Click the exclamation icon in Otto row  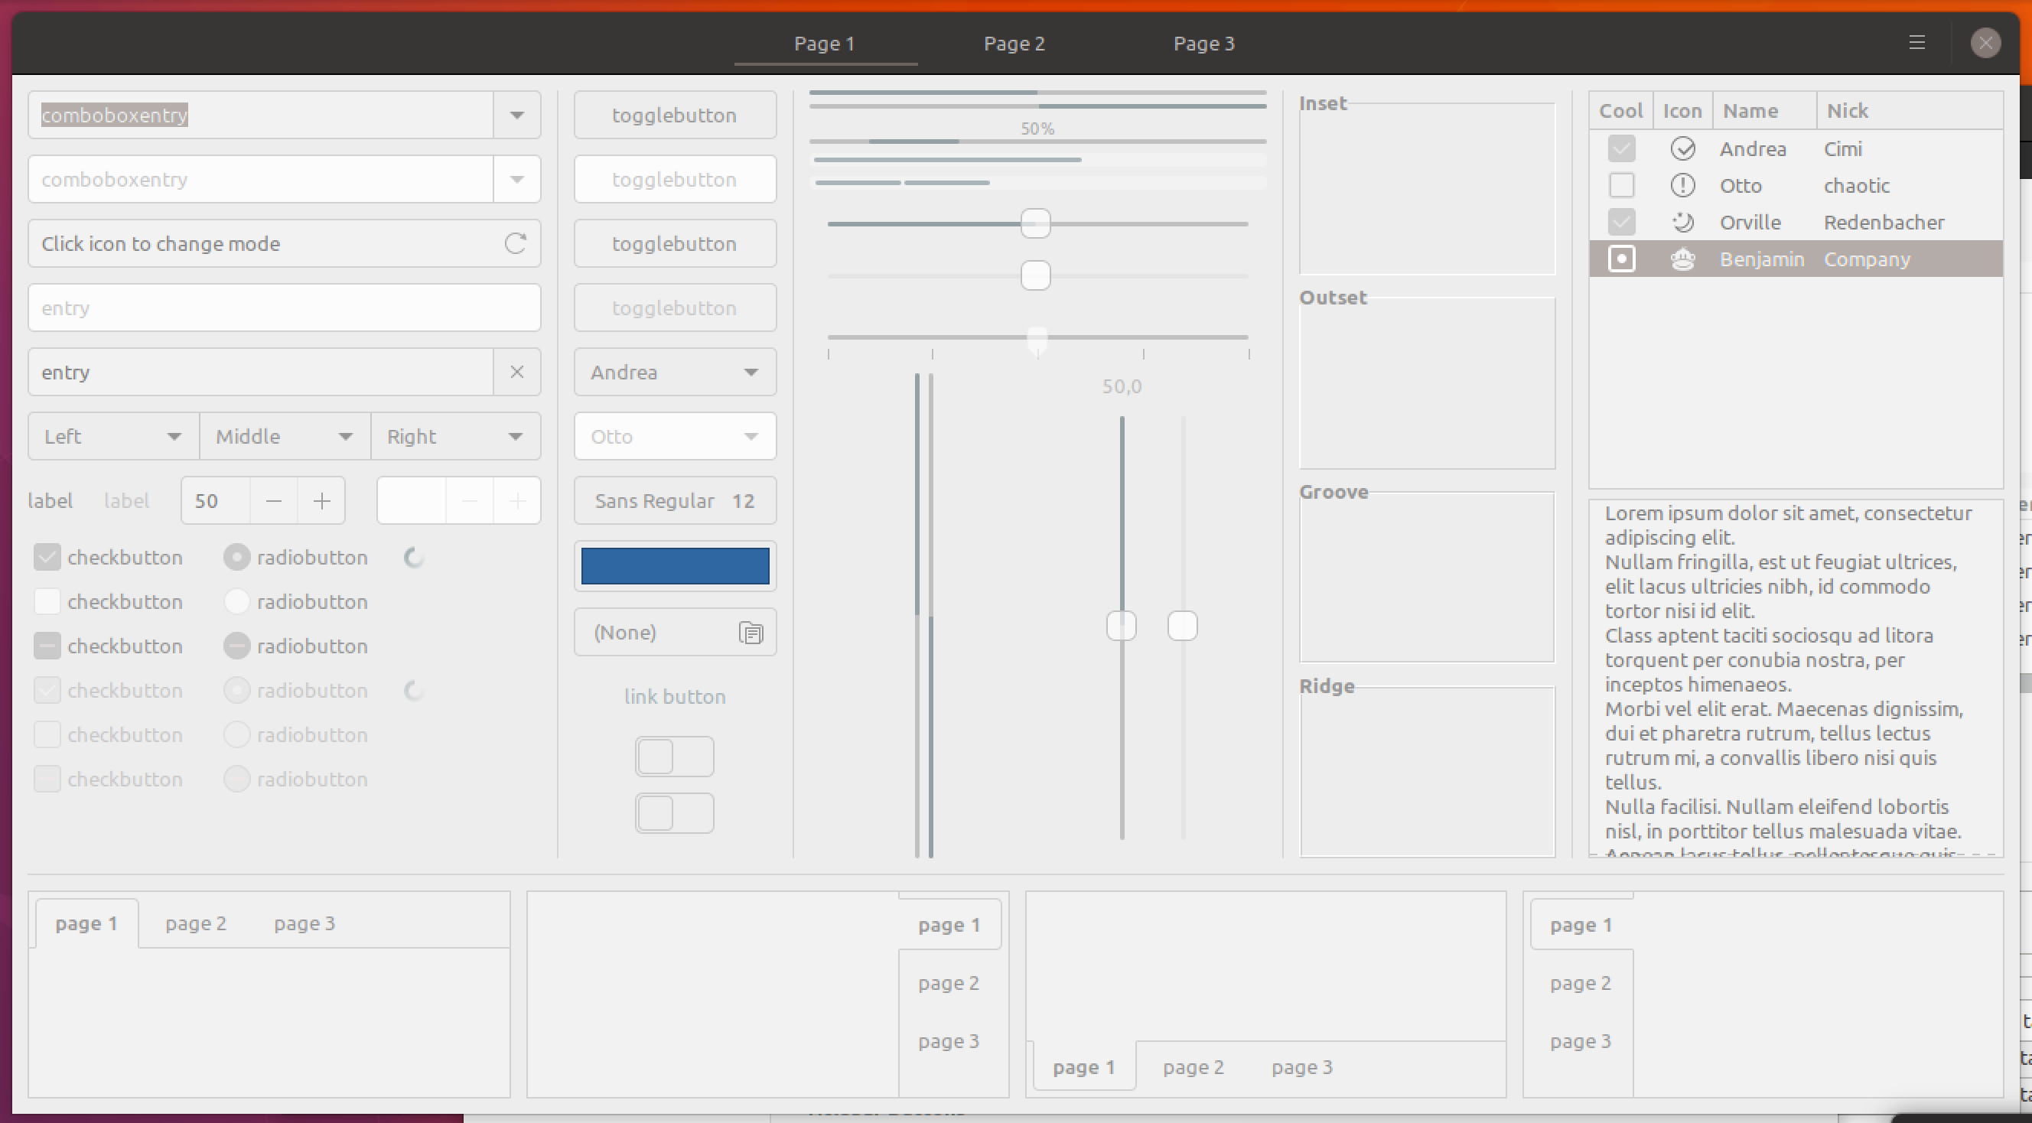(1682, 186)
